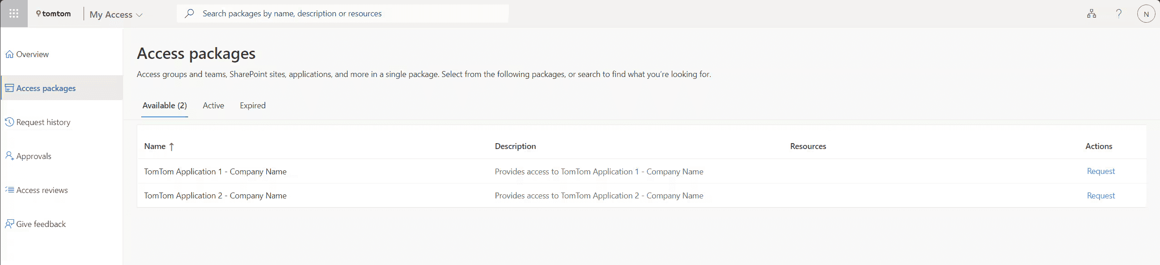This screenshot has width=1160, height=265.
Task: Open Approvals in sidebar
Action: 34,156
